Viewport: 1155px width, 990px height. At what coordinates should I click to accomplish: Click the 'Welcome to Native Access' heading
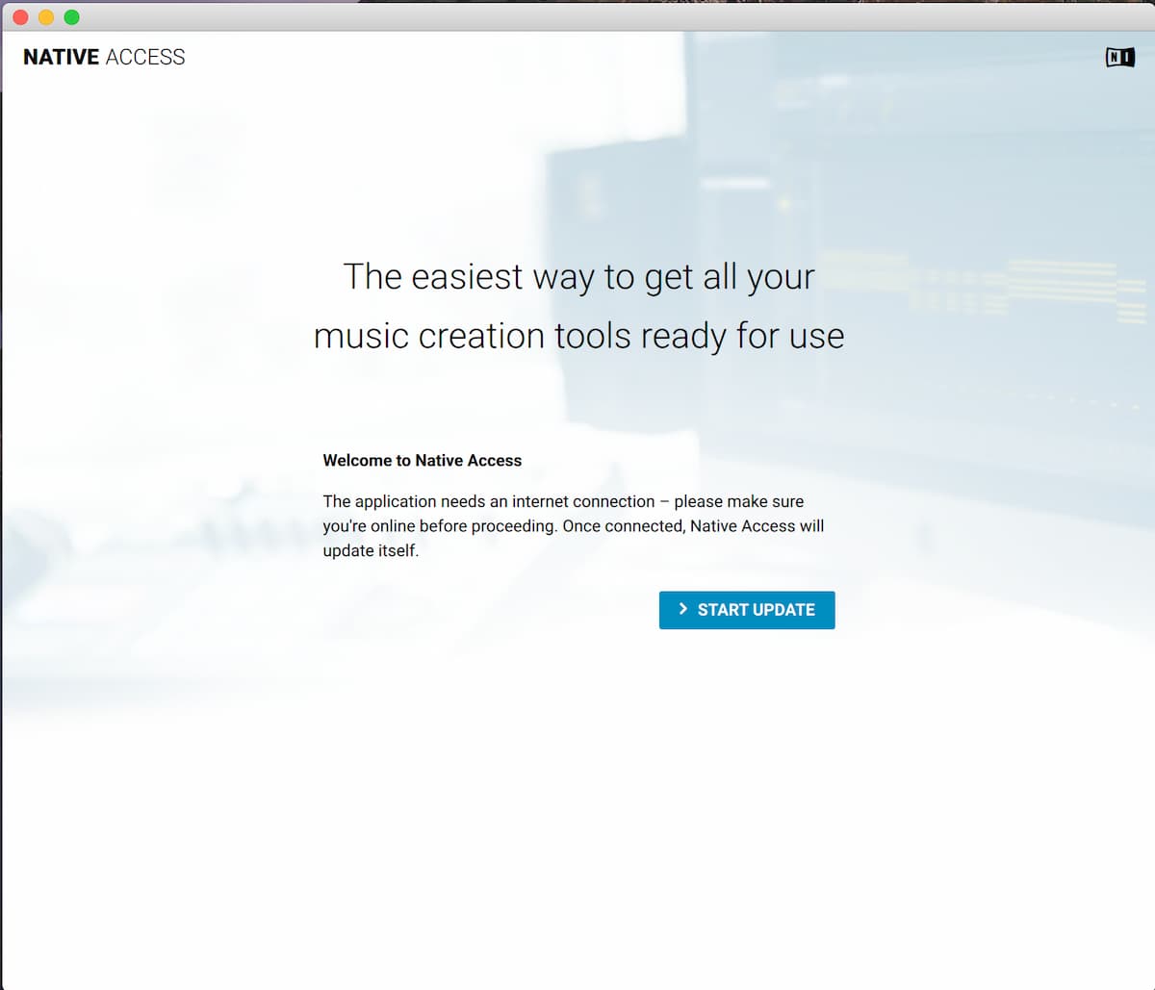423,461
